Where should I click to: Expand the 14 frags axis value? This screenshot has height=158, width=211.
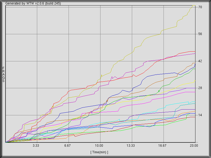pyautogui.click(x=200, y=115)
